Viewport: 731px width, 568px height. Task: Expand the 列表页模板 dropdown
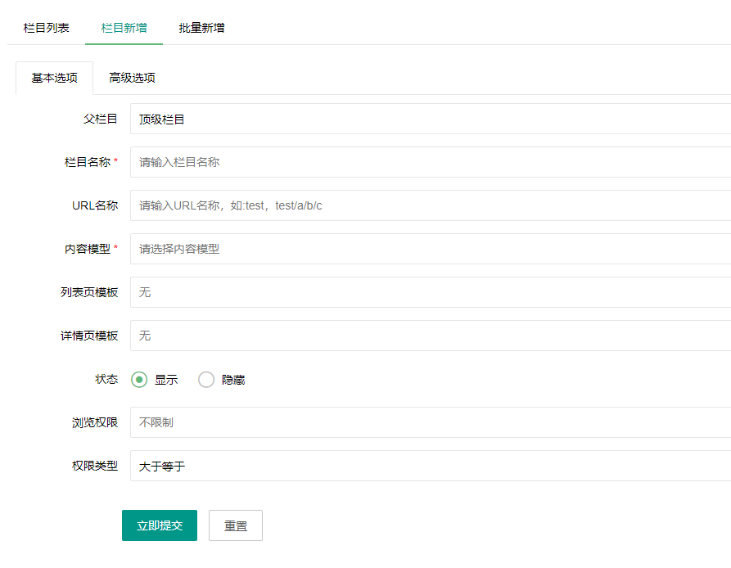point(431,292)
